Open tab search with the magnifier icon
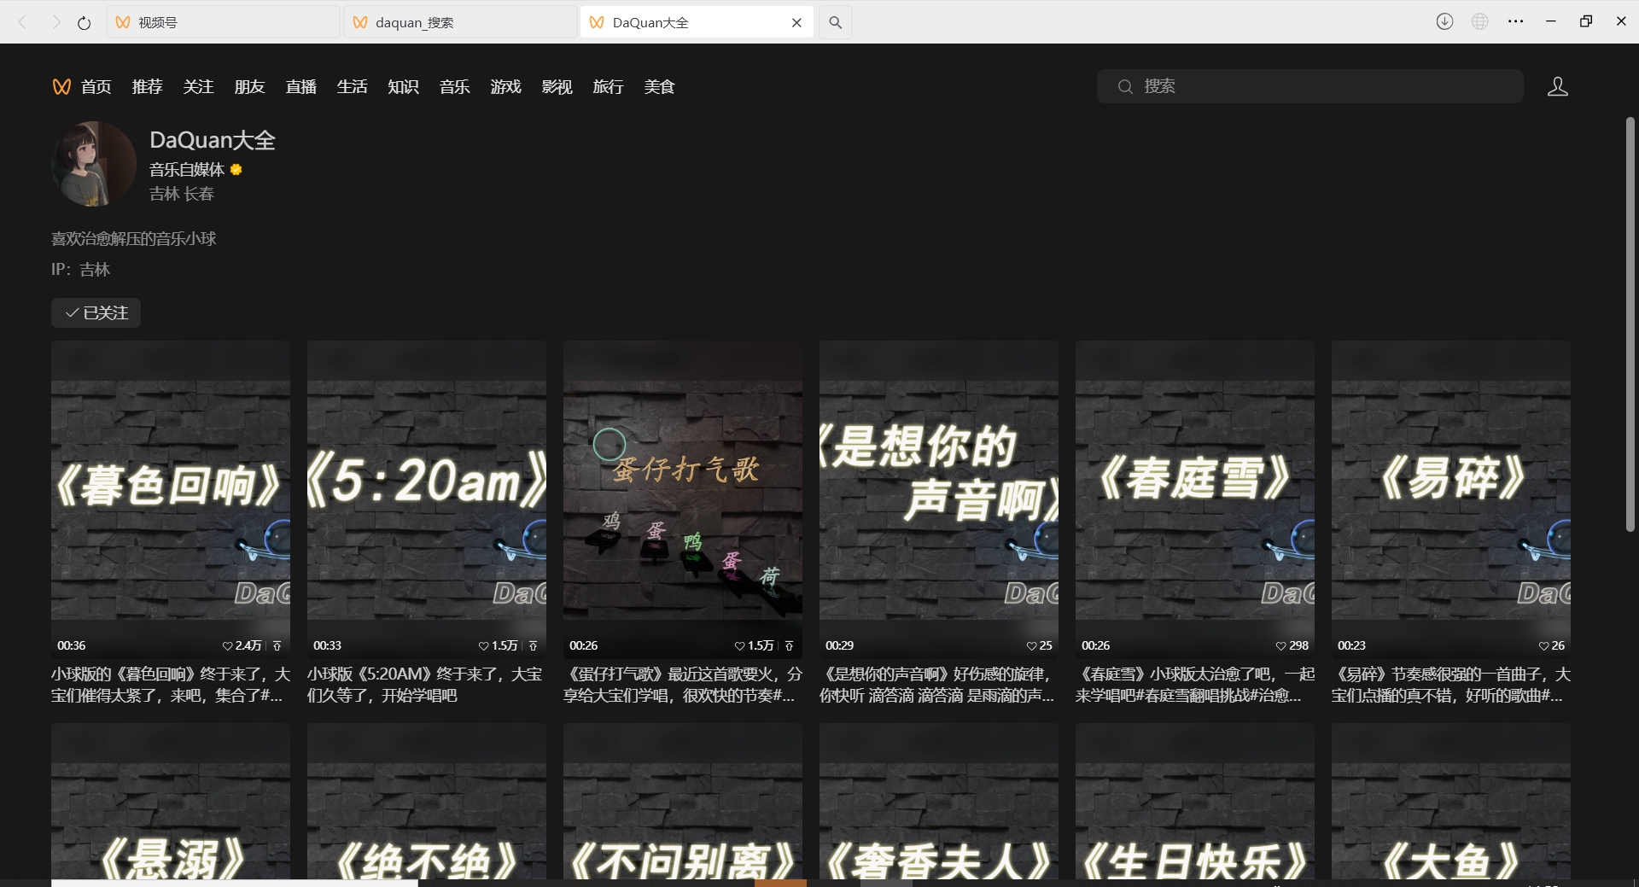Image resolution: width=1639 pixels, height=887 pixels. point(834,22)
